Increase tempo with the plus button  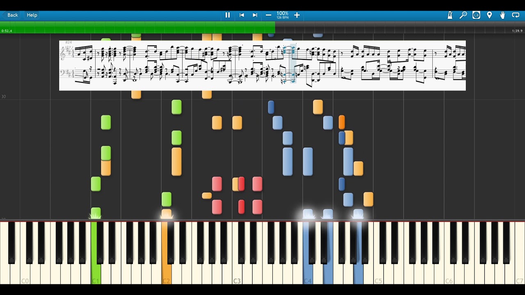(x=297, y=15)
